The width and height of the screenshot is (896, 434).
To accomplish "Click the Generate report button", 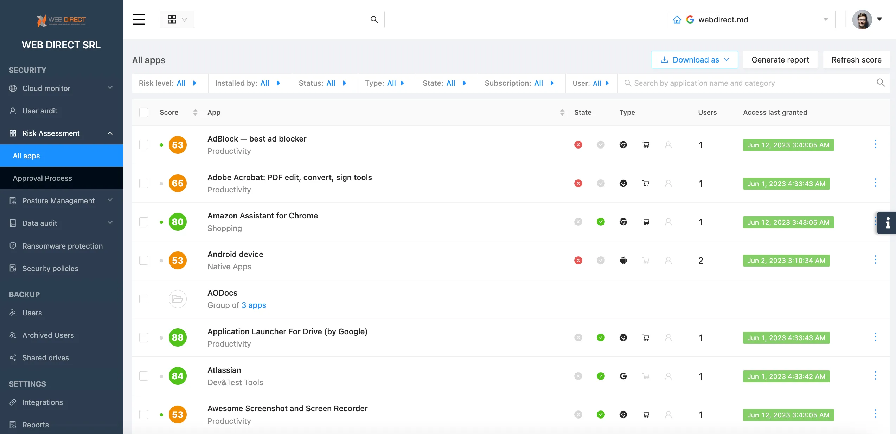I will [x=780, y=59].
